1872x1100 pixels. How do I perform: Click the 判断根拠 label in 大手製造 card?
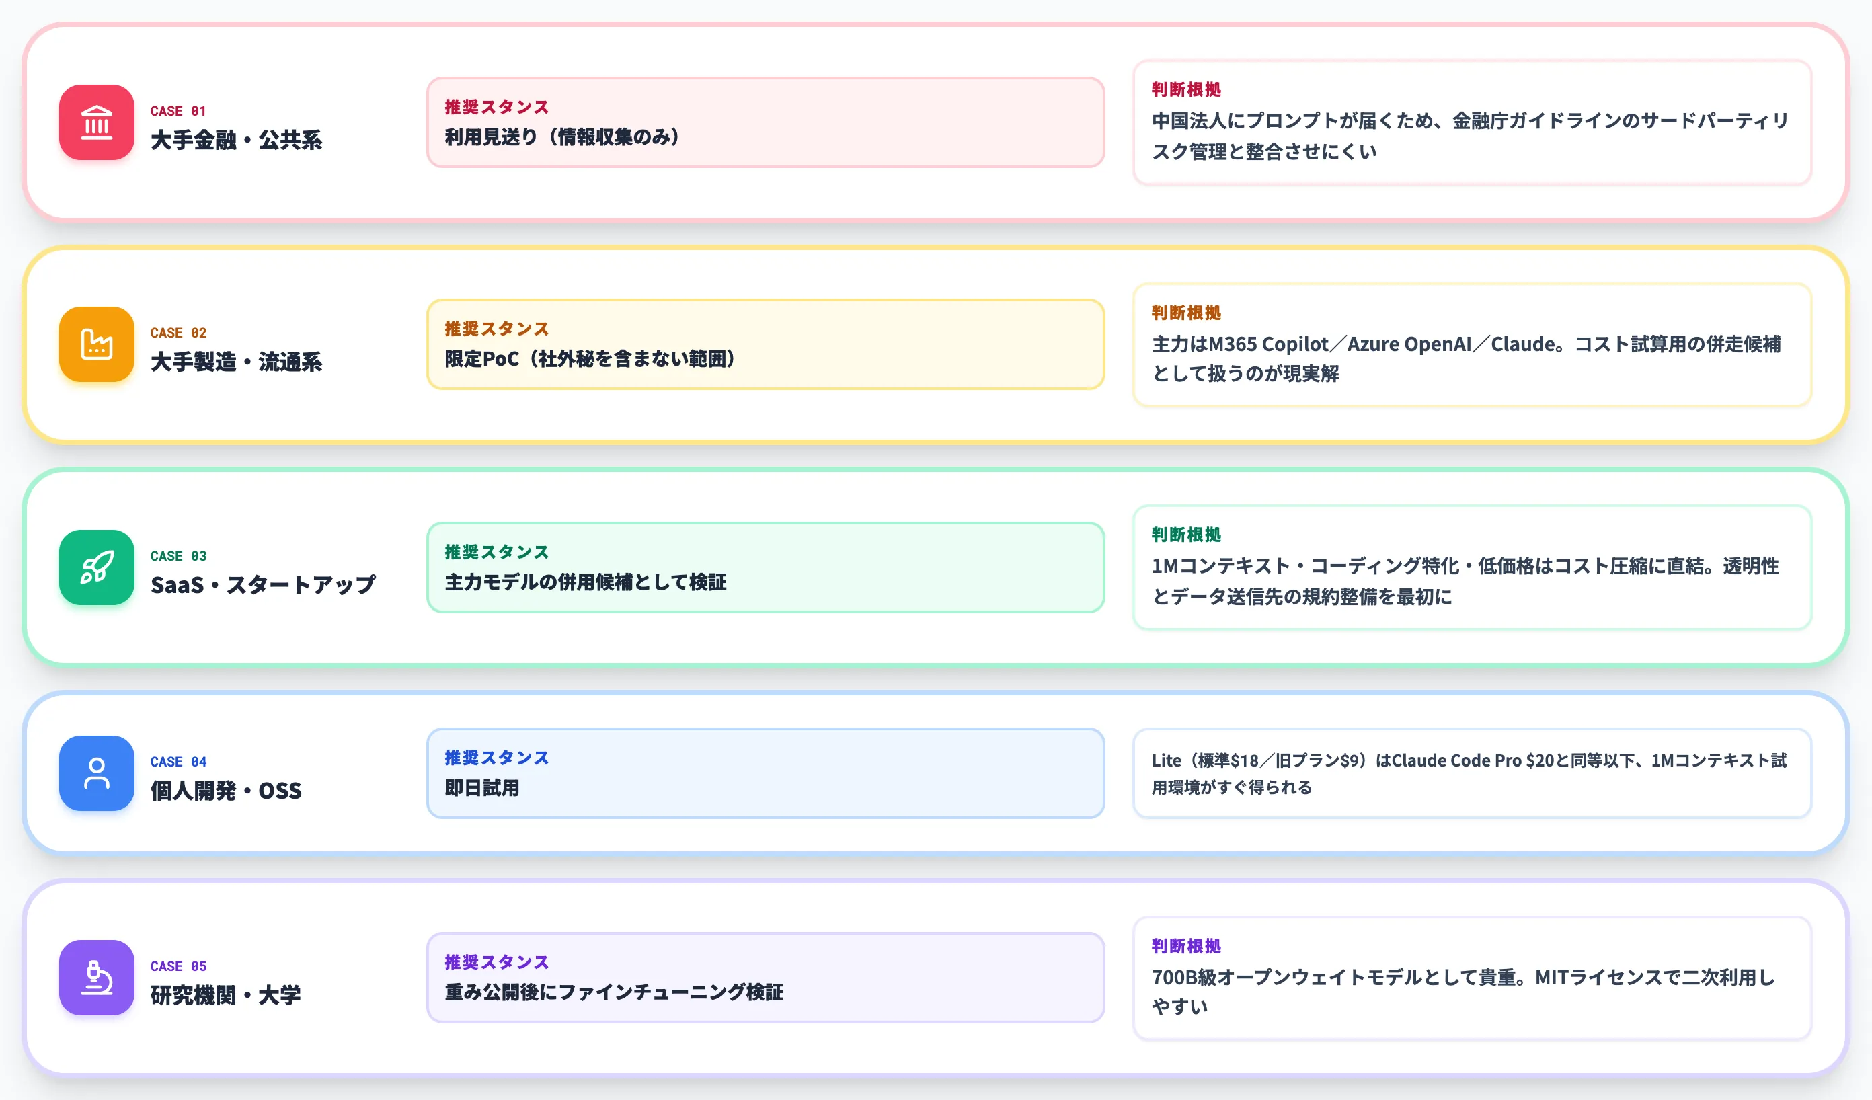click(x=1186, y=313)
